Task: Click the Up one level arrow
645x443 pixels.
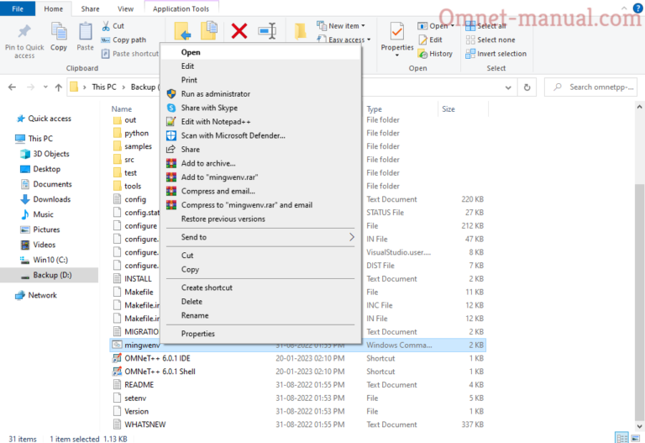Action: [x=59, y=87]
